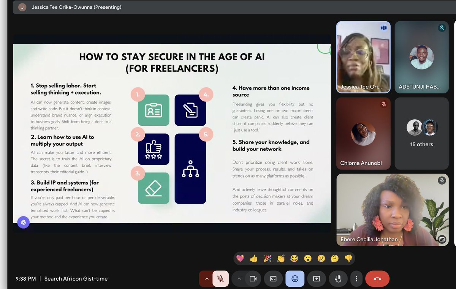Send the surprised face reaction
The height and width of the screenshot is (289, 456).
(x=308, y=259)
